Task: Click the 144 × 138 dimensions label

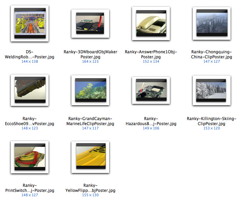Action: point(30,61)
